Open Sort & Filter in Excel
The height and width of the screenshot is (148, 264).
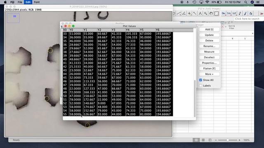click(231, 27)
